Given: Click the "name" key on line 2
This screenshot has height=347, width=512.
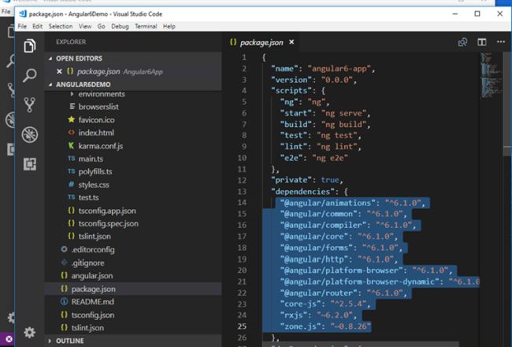Looking at the screenshot, I should [284, 69].
